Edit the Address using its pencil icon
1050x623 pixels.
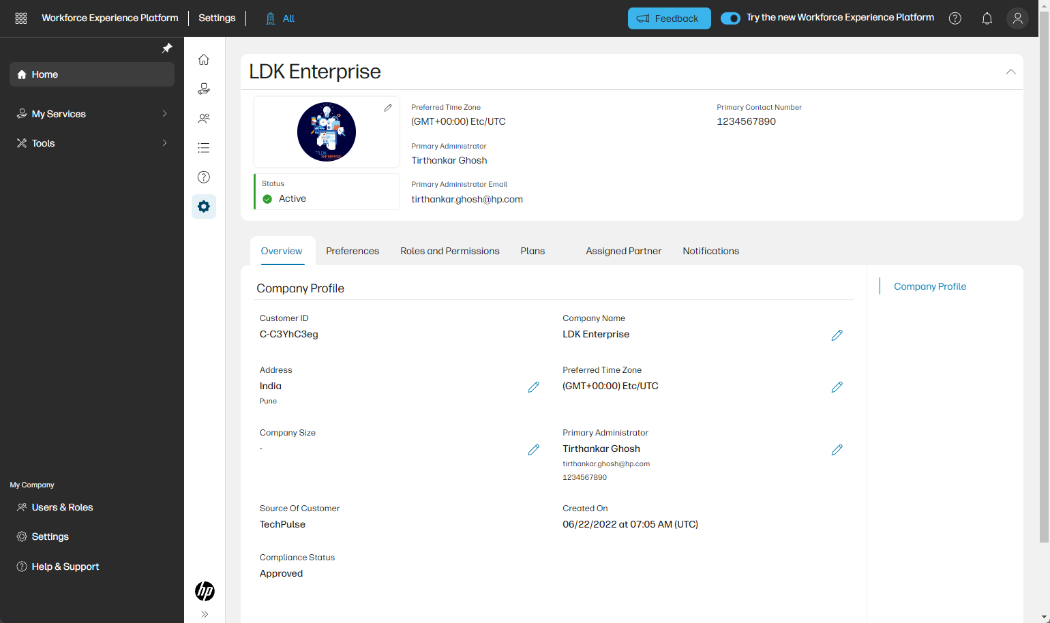(x=533, y=386)
